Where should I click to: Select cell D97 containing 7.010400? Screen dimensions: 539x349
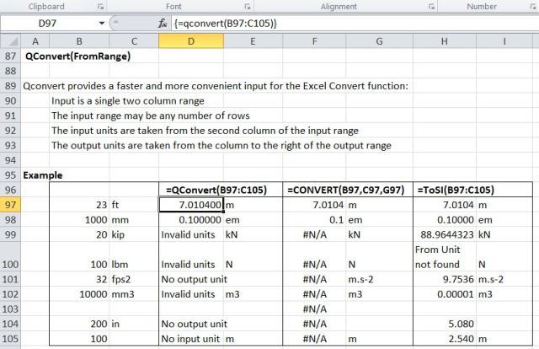(191, 205)
